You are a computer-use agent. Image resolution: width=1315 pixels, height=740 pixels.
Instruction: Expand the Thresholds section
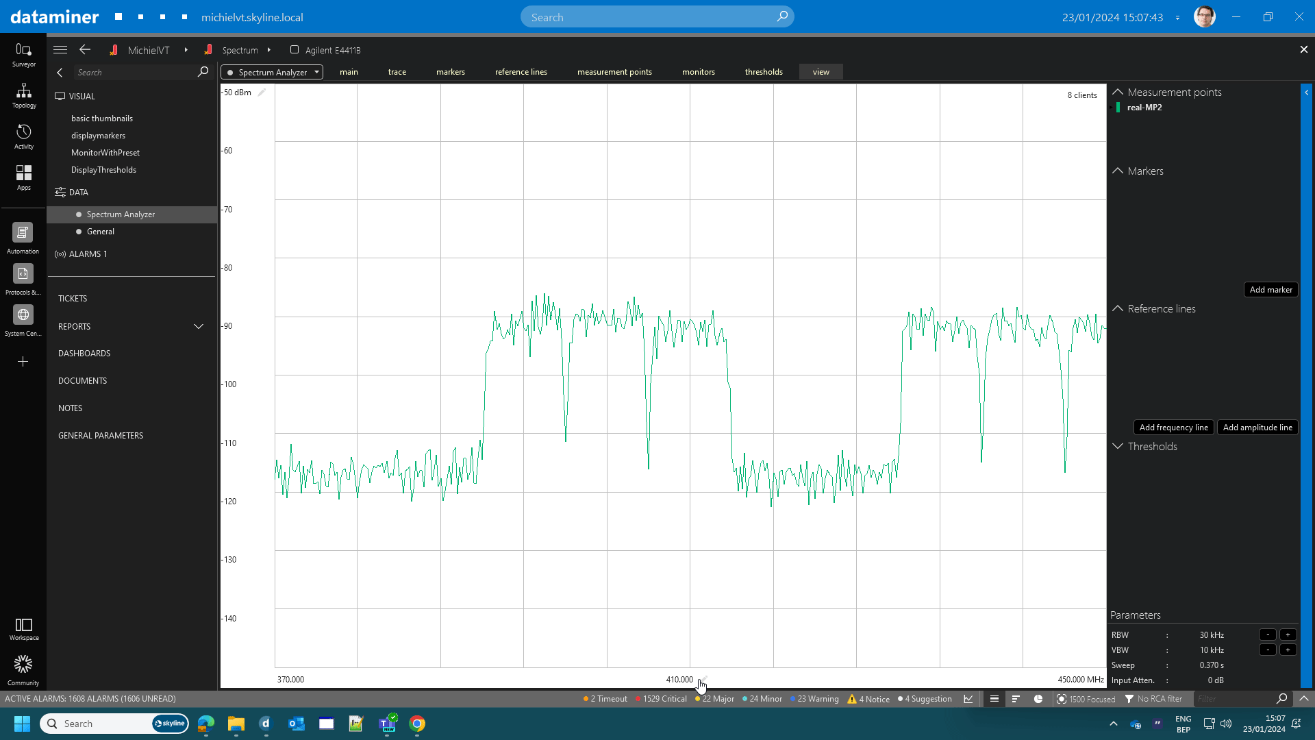[1117, 446]
